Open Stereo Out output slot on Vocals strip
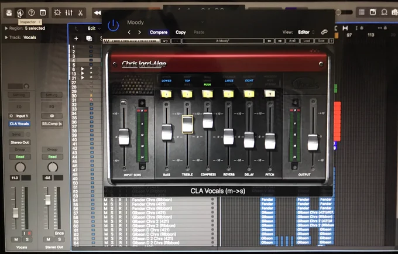Screen dimensions: 398x254 coord(19,142)
